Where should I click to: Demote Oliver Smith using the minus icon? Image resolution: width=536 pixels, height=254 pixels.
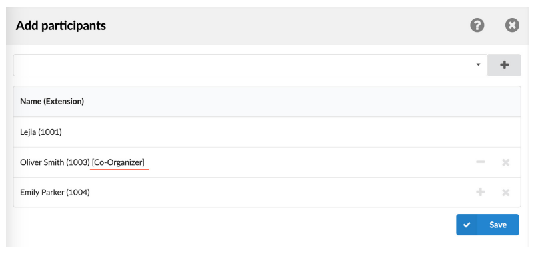pos(480,162)
